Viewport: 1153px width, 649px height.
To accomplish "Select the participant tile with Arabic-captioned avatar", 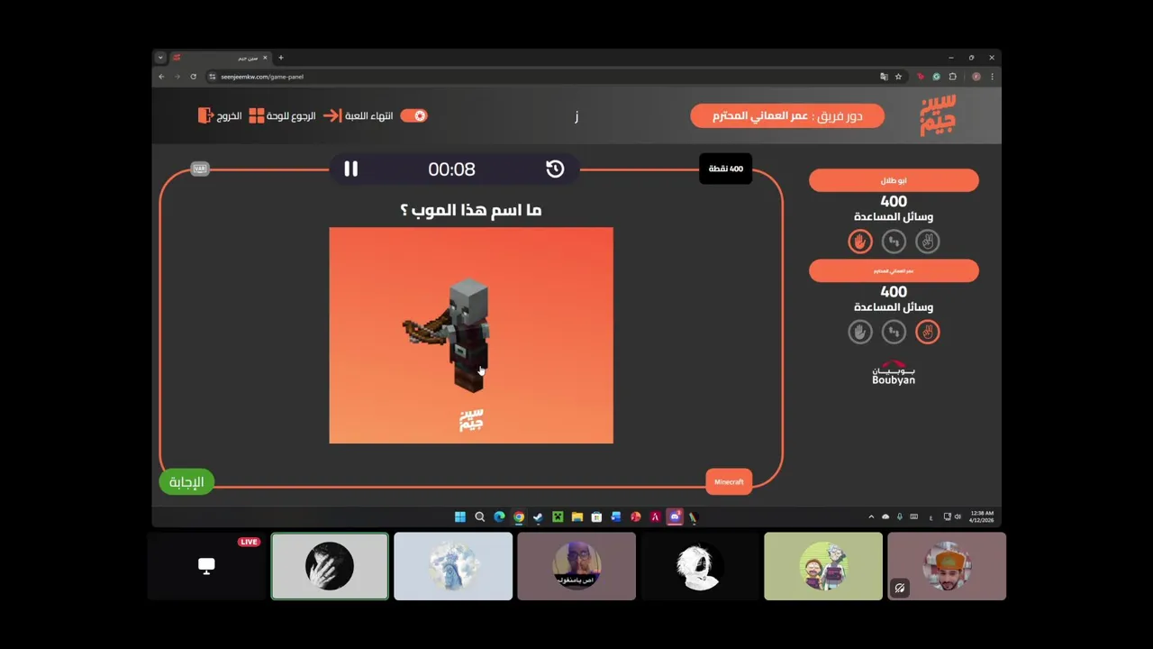I will (576, 566).
